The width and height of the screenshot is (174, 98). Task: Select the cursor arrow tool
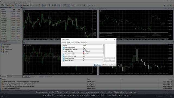point(69,5)
